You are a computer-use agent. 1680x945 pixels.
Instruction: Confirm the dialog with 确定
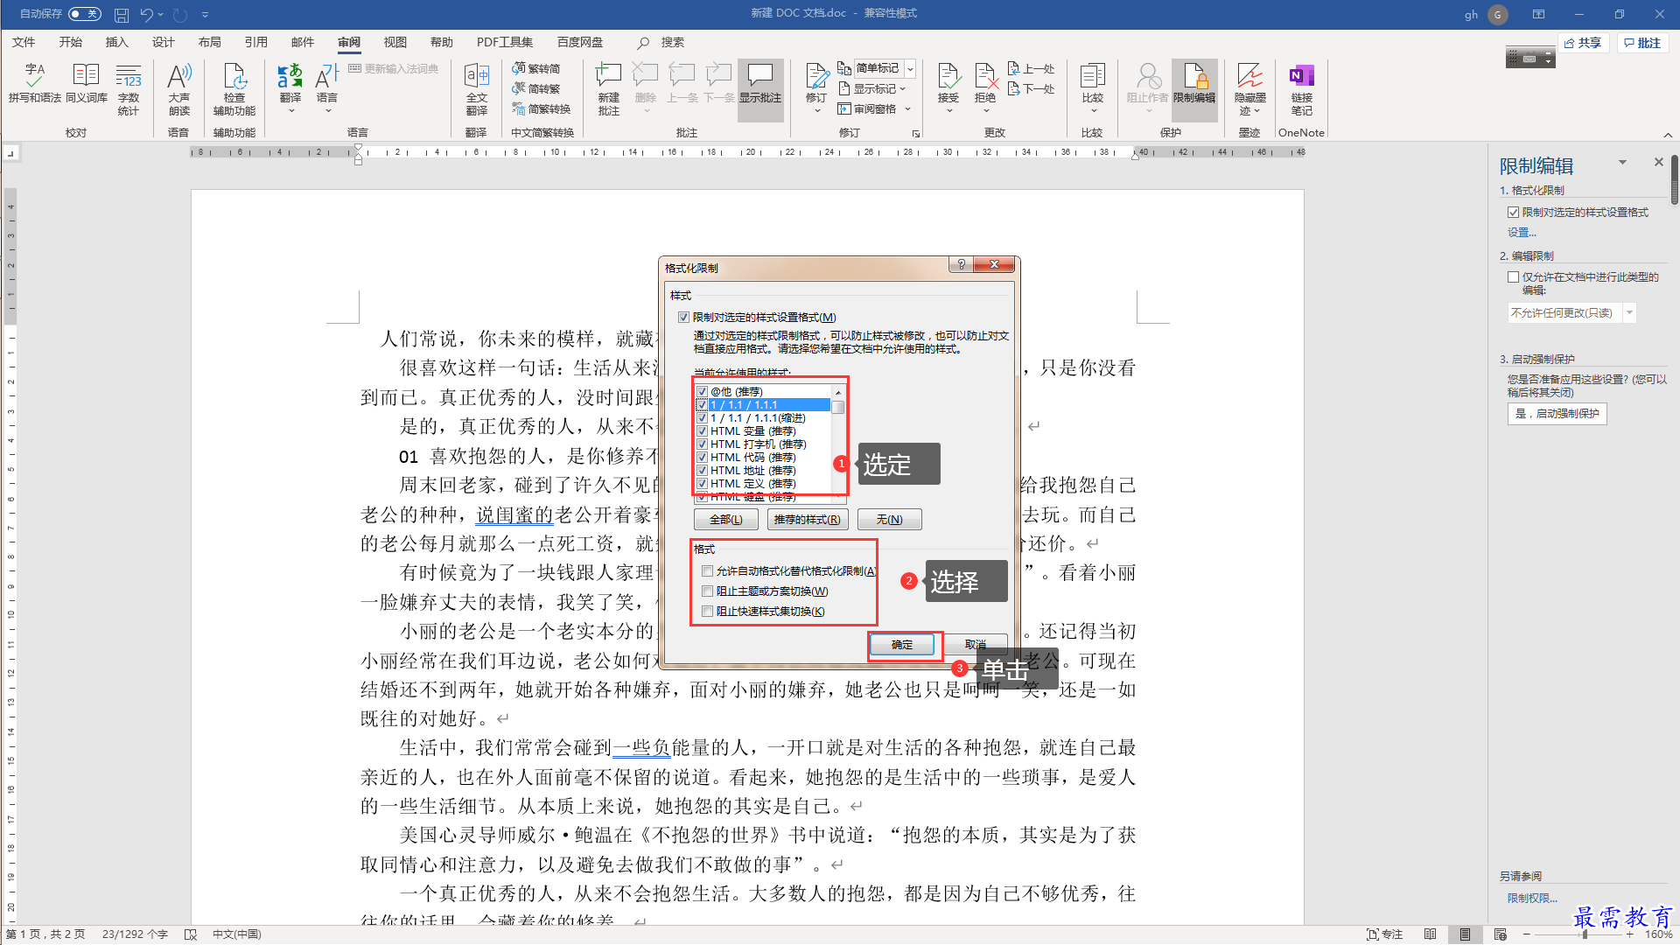pyautogui.click(x=902, y=645)
